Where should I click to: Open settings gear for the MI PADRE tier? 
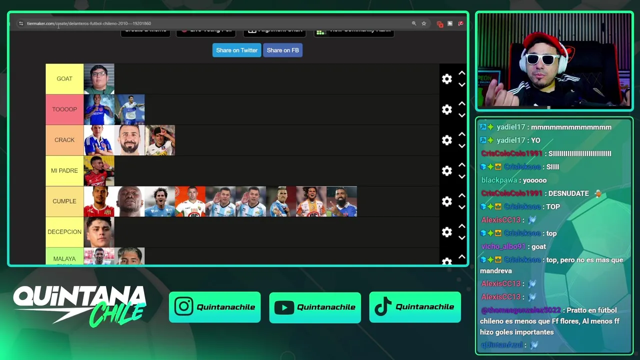click(447, 170)
